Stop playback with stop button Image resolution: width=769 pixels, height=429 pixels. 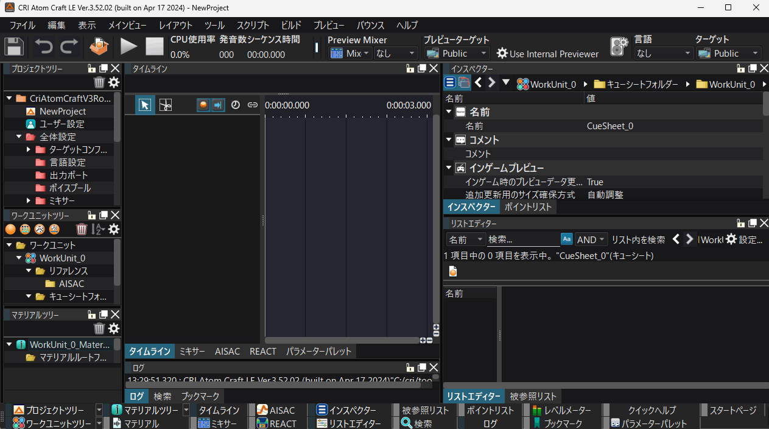155,47
